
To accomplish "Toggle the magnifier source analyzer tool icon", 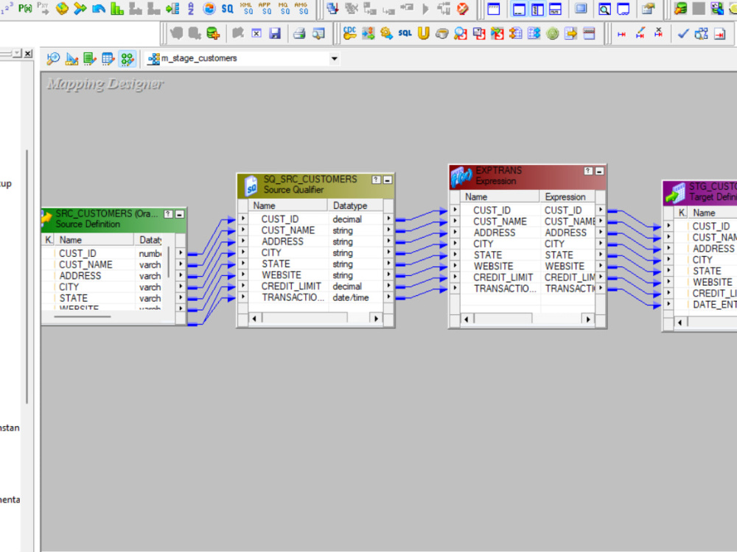I will 52,59.
